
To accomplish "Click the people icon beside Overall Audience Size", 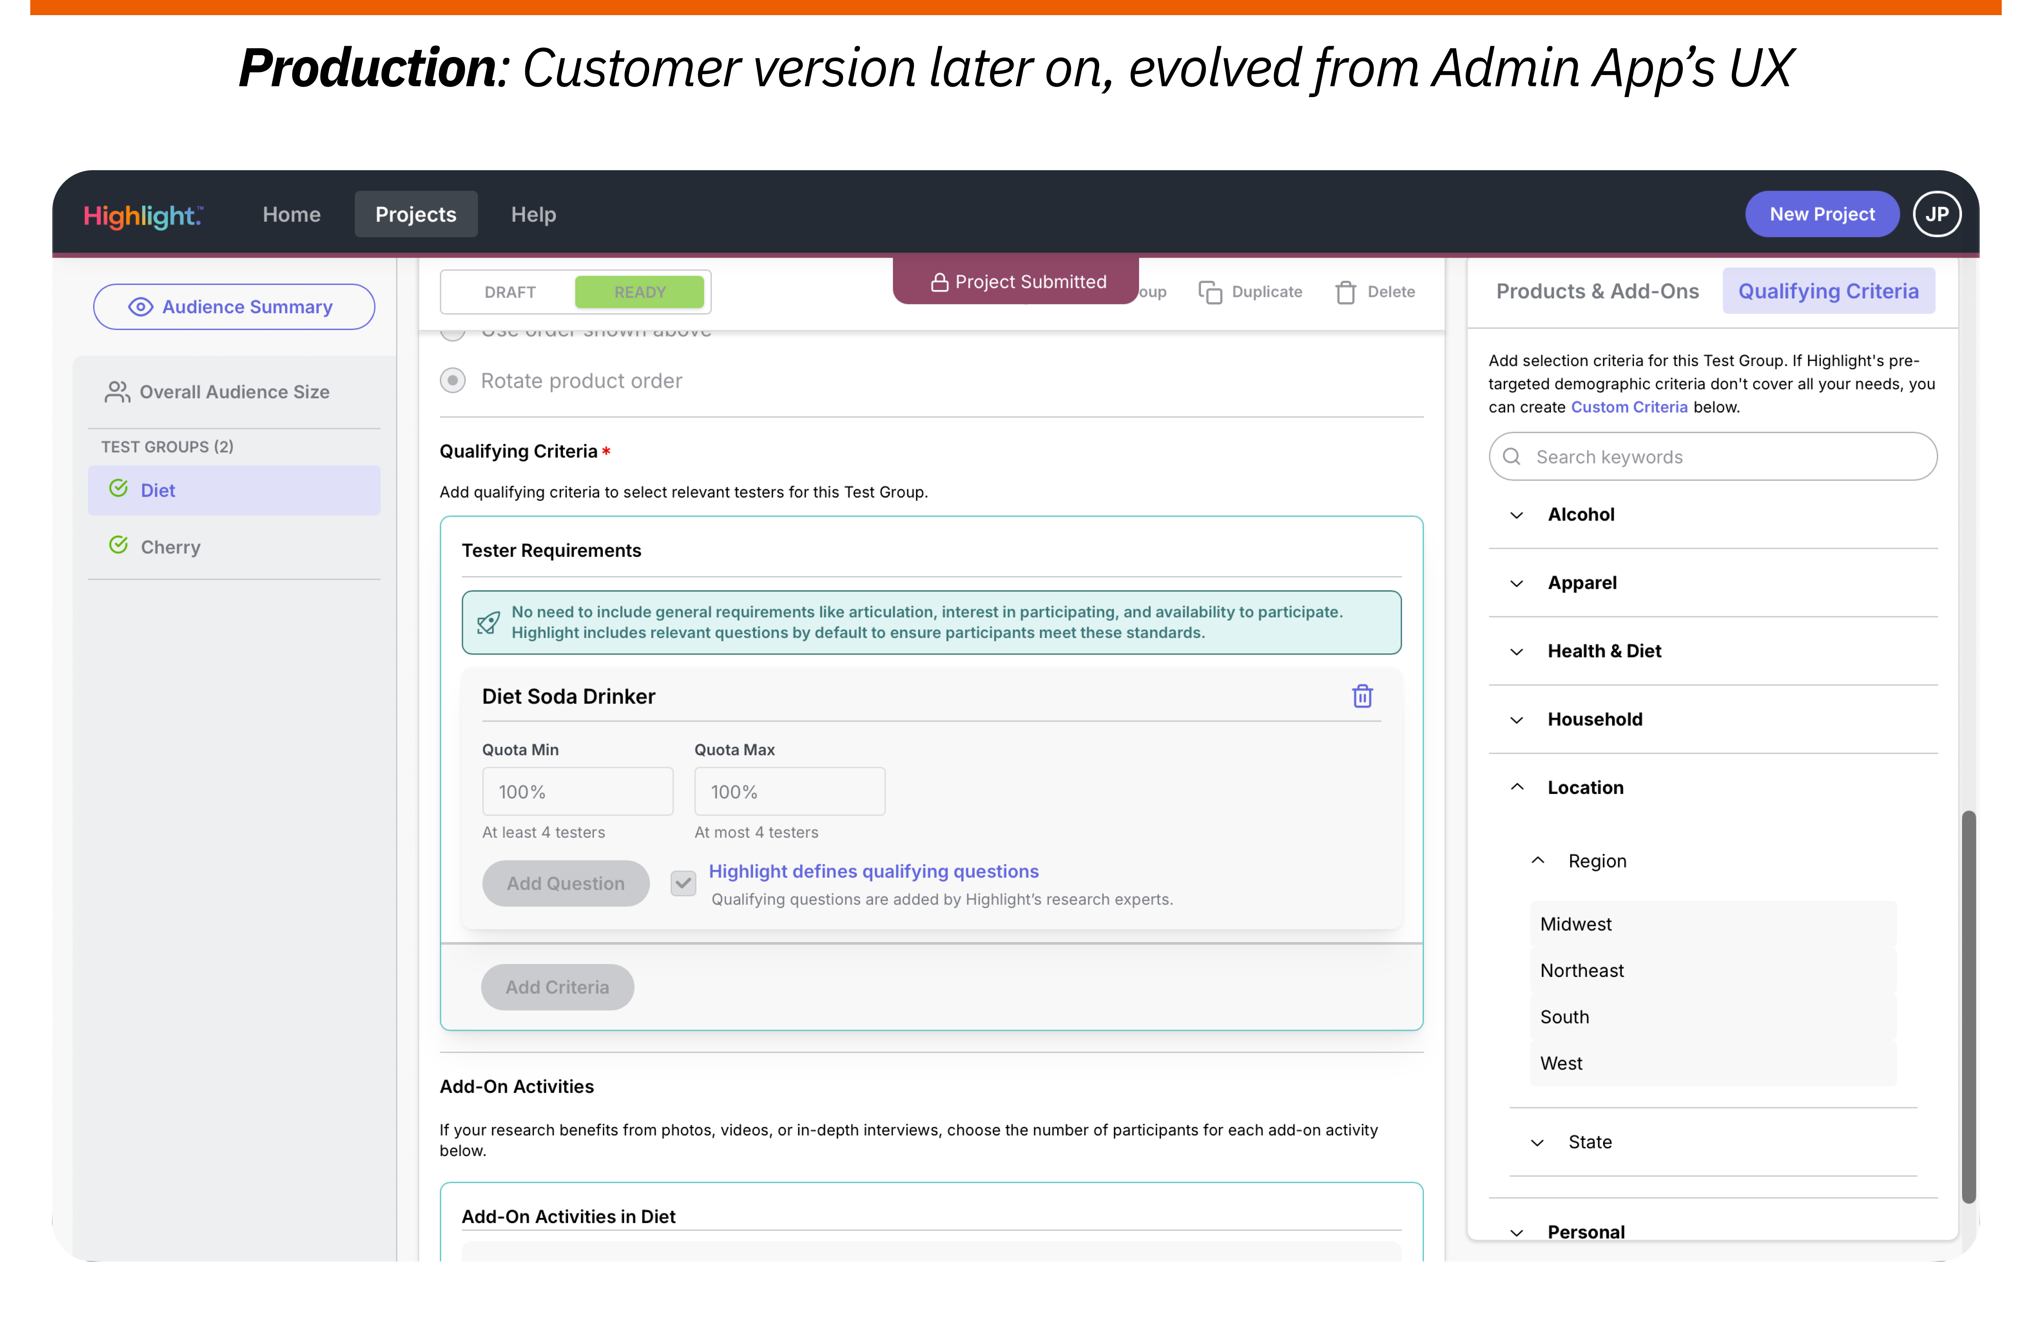I will click(x=117, y=392).
